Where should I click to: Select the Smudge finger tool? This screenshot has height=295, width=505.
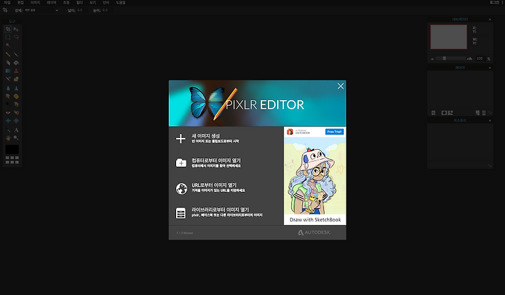point(8,96)
